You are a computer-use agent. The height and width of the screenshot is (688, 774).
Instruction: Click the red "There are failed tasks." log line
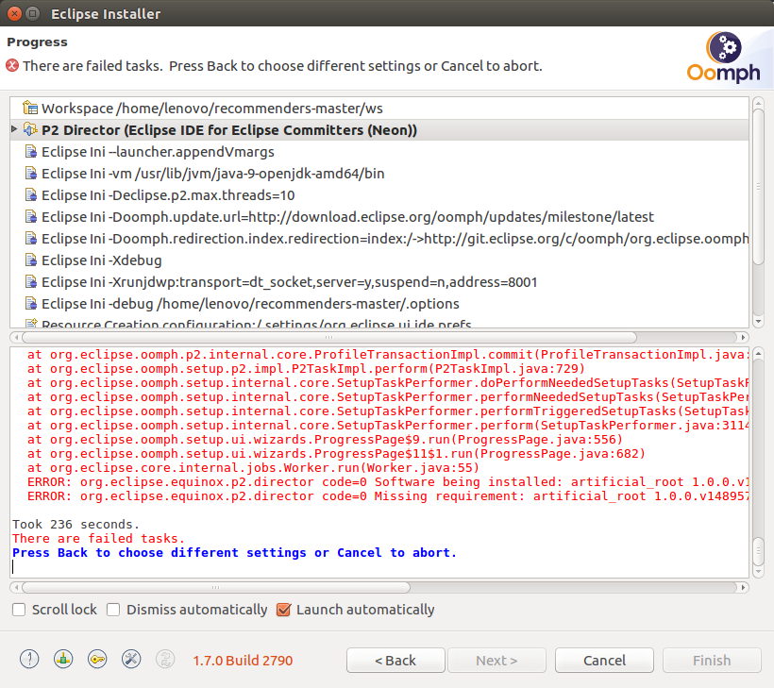point(98,539)
